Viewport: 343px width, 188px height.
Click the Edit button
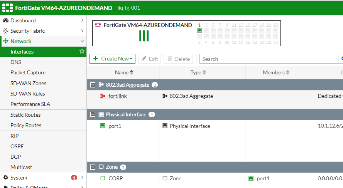click(150, 59)
